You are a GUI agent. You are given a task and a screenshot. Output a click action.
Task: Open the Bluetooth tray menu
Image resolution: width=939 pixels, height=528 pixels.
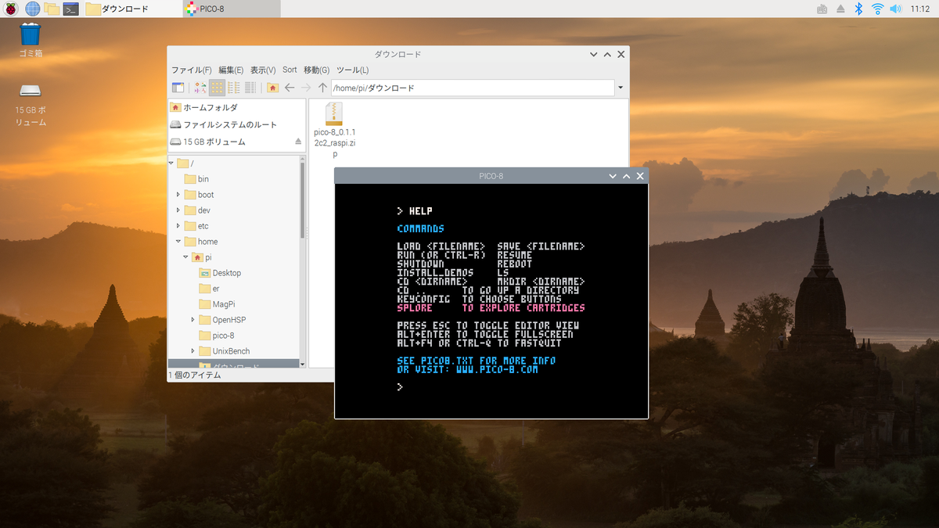[858, 9]
